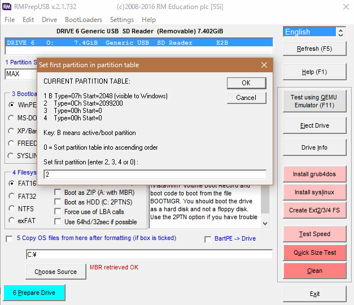Click Test using QEMU Emulator (F11)
354x305 pixels.
(314, 101)
